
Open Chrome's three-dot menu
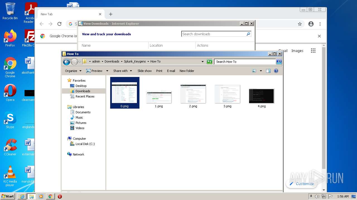click(320, 24)
